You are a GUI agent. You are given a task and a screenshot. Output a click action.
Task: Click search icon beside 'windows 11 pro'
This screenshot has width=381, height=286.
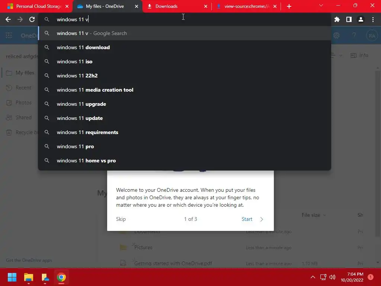pos(47,146)
